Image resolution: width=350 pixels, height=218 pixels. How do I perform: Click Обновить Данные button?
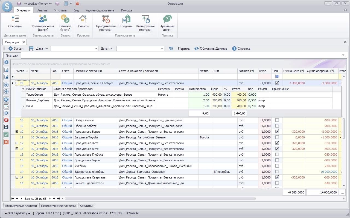211,49
